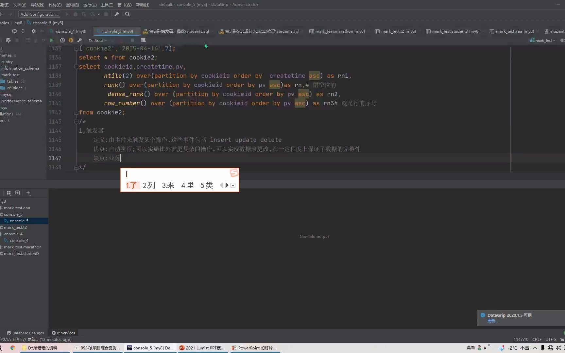Open the 8: Services tool window button
Image resolution: width=565 pixels, height=353 pixels.
[x=63, y=333]
